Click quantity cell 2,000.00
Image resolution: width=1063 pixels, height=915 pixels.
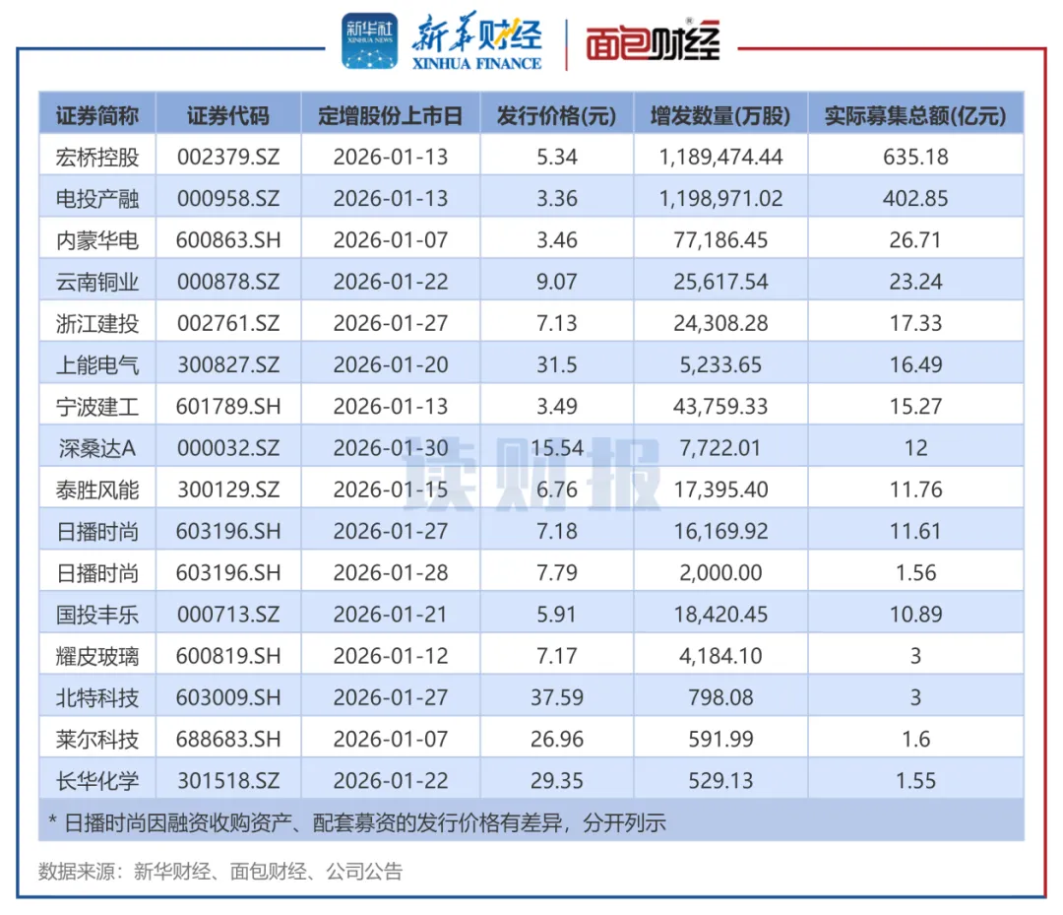click(x=720, y=572)
